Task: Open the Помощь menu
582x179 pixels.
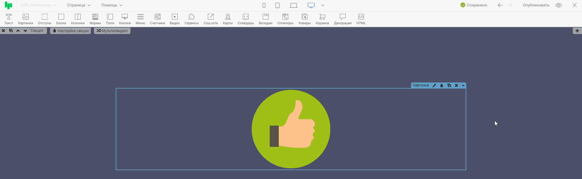Action: tap(112, 5)
